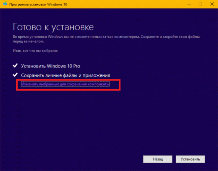Open the Изменить выбранные для сохранения компоненты link

pyautogui.click(x=65, y=84)
